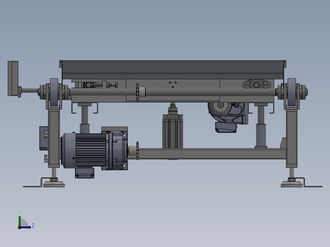Select the right vertical support leg
The image size is (330, 247).
click(x=292, y=139)
